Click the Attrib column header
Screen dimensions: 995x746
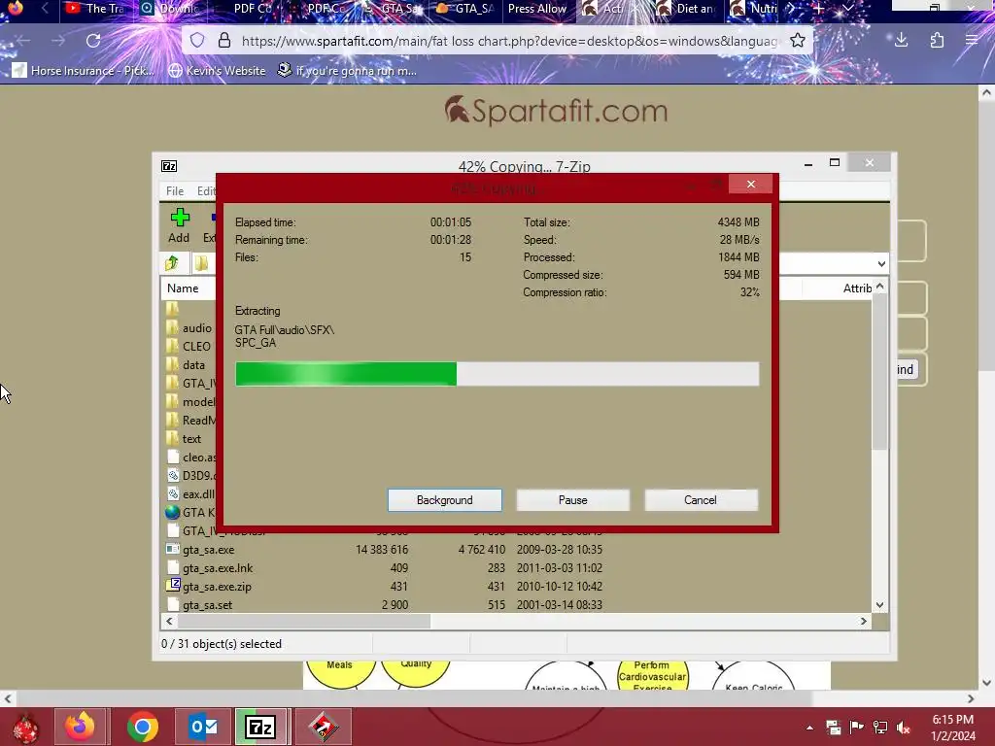(857, 288)
